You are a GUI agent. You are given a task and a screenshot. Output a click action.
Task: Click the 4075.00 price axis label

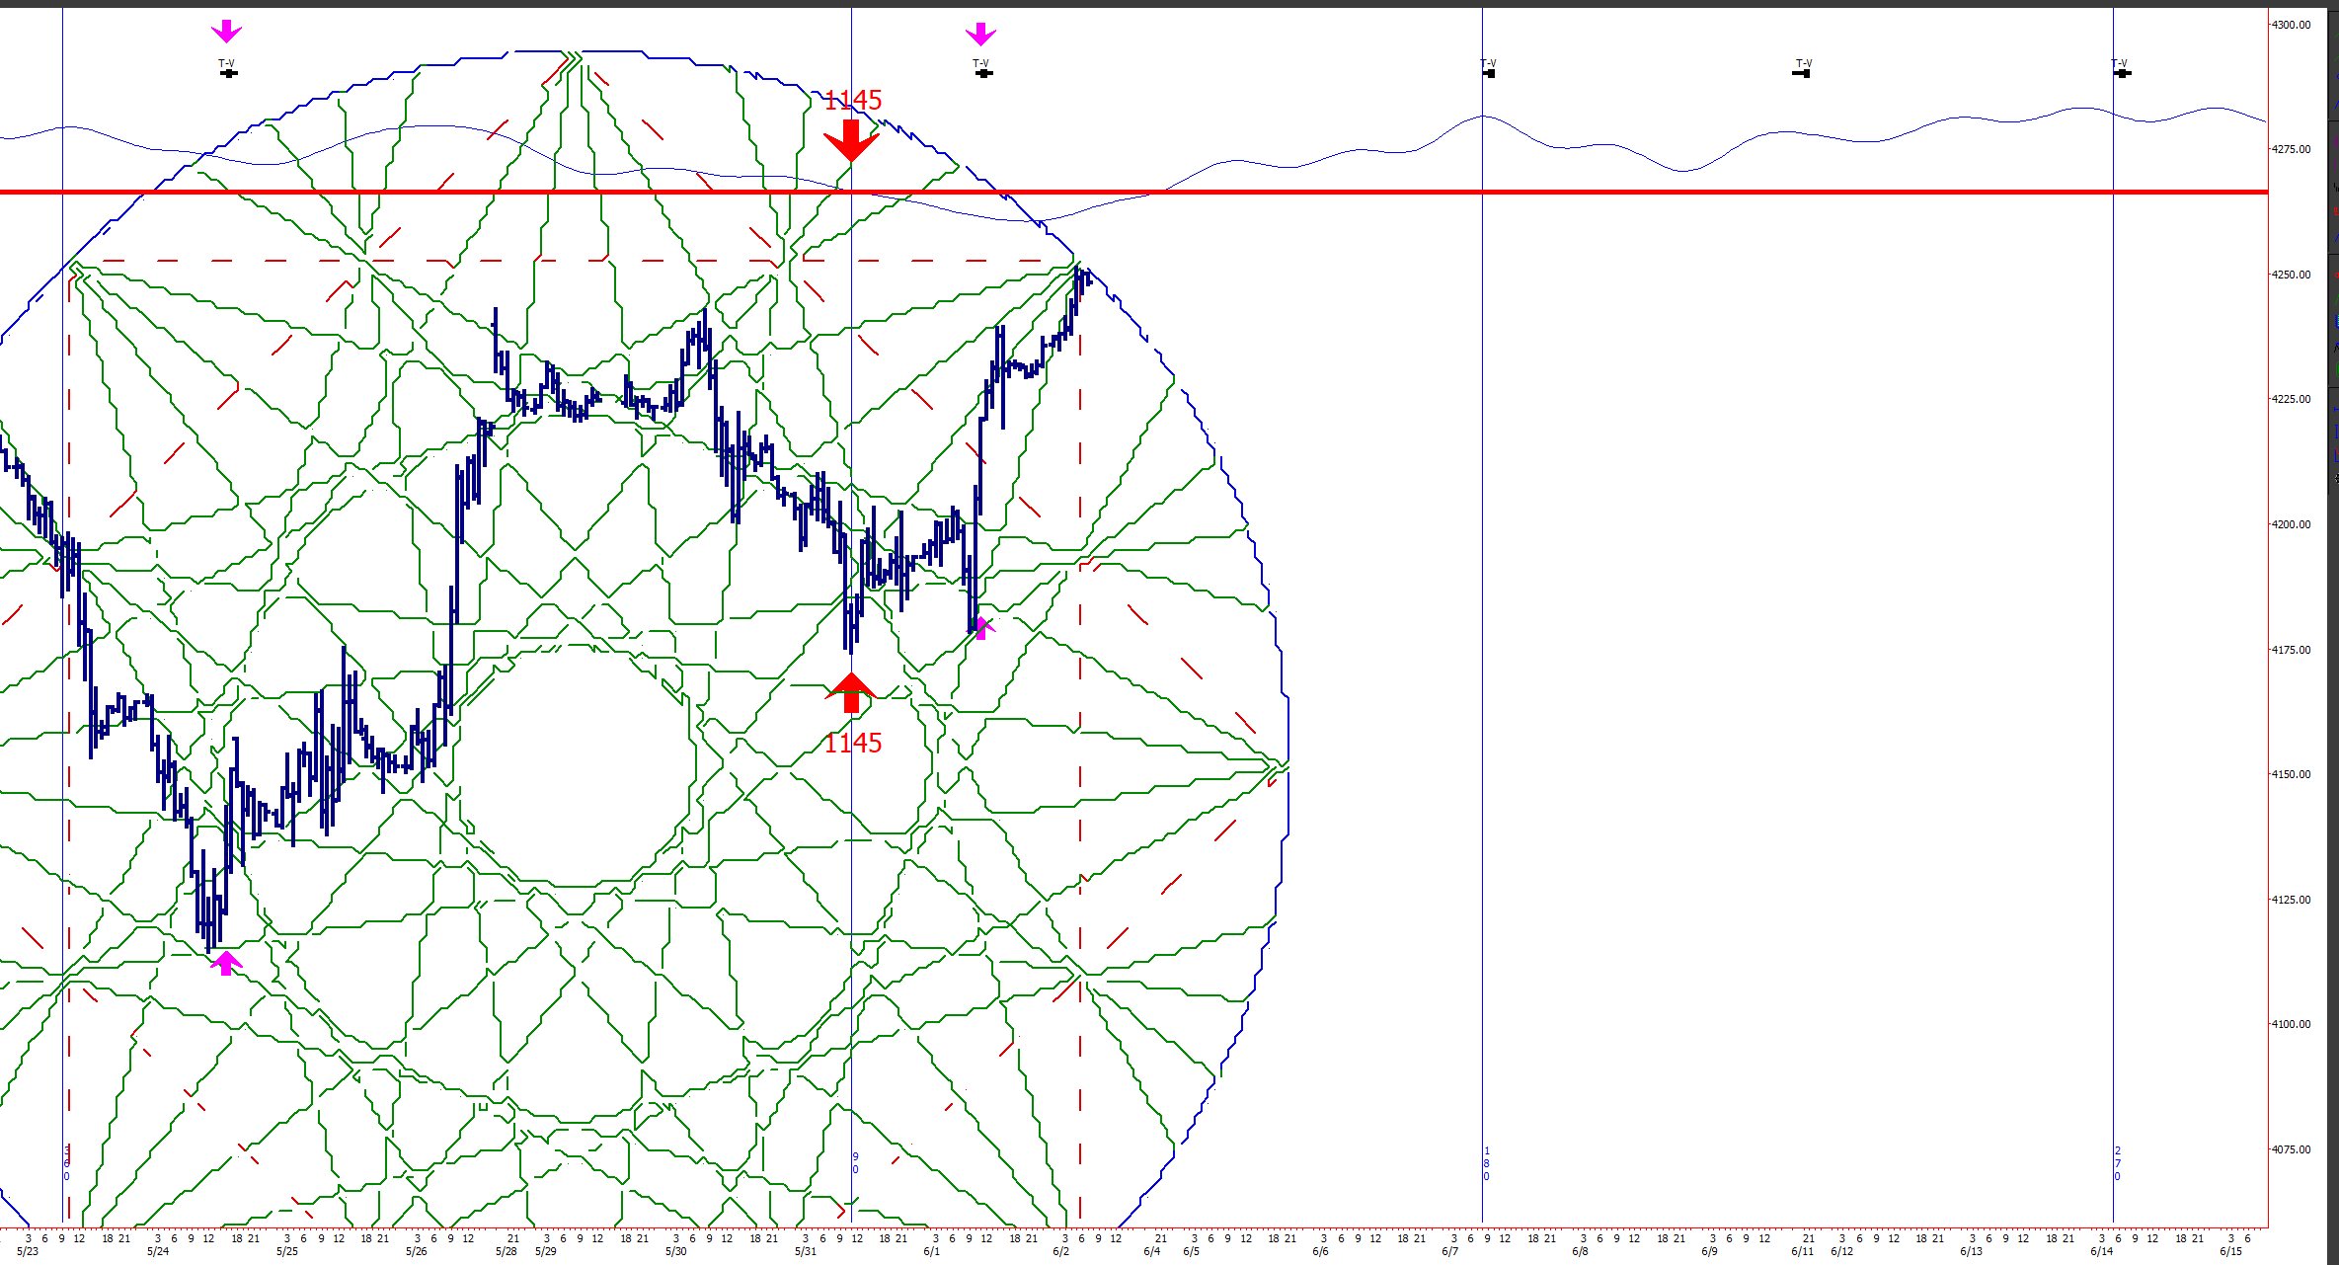tap(2292, 1149)
